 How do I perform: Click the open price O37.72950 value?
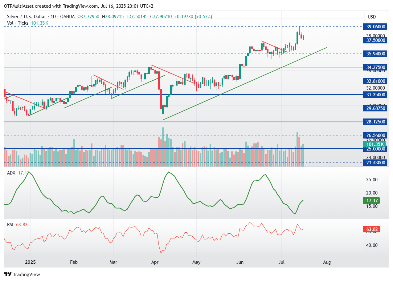coord(88,17)
